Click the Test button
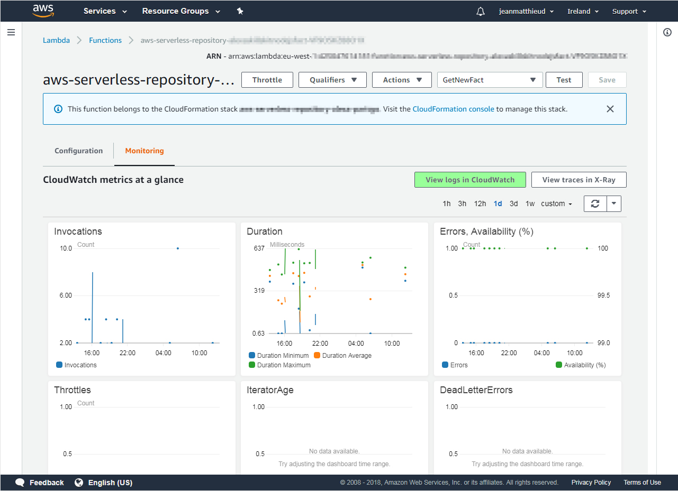The height and width of the screenshot is (491, 678). 564,80
